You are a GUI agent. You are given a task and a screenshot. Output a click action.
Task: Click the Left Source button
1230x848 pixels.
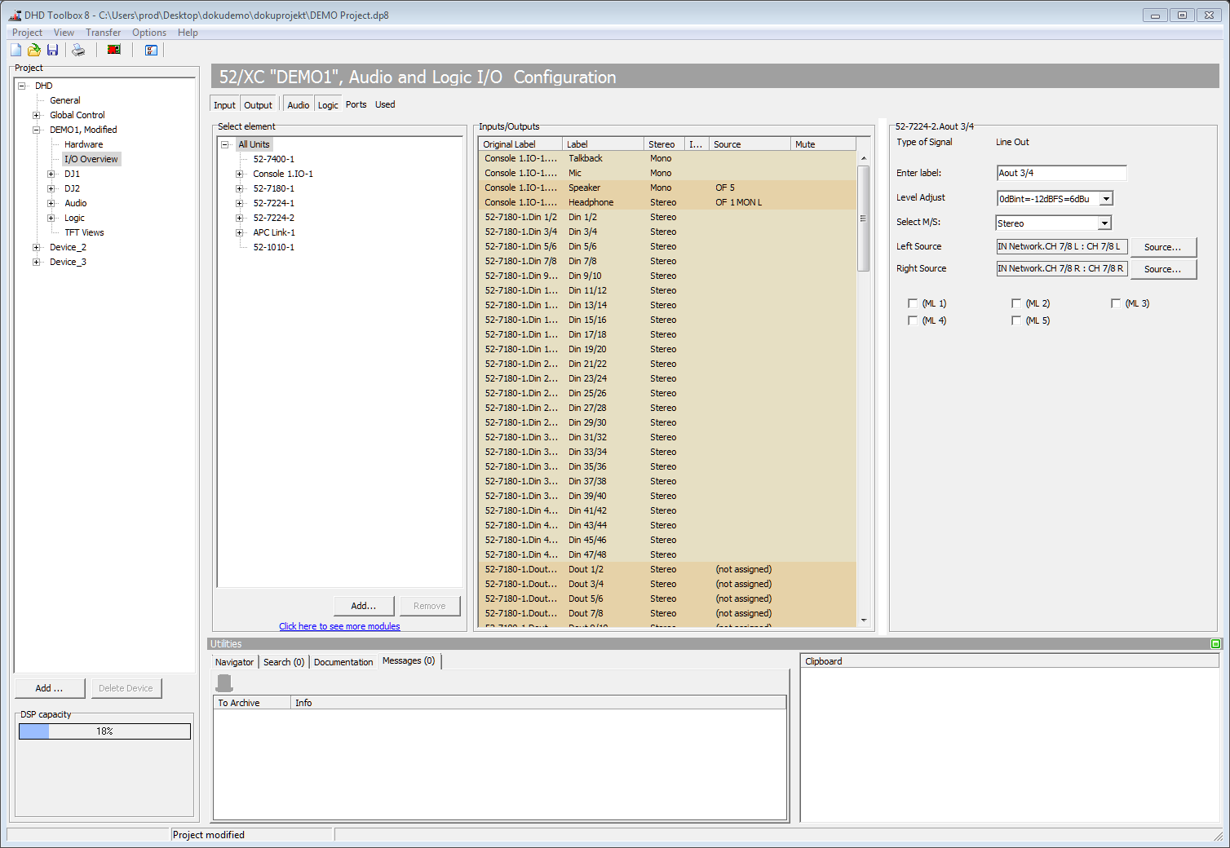pyautogui.click(x=1163, y=246)
